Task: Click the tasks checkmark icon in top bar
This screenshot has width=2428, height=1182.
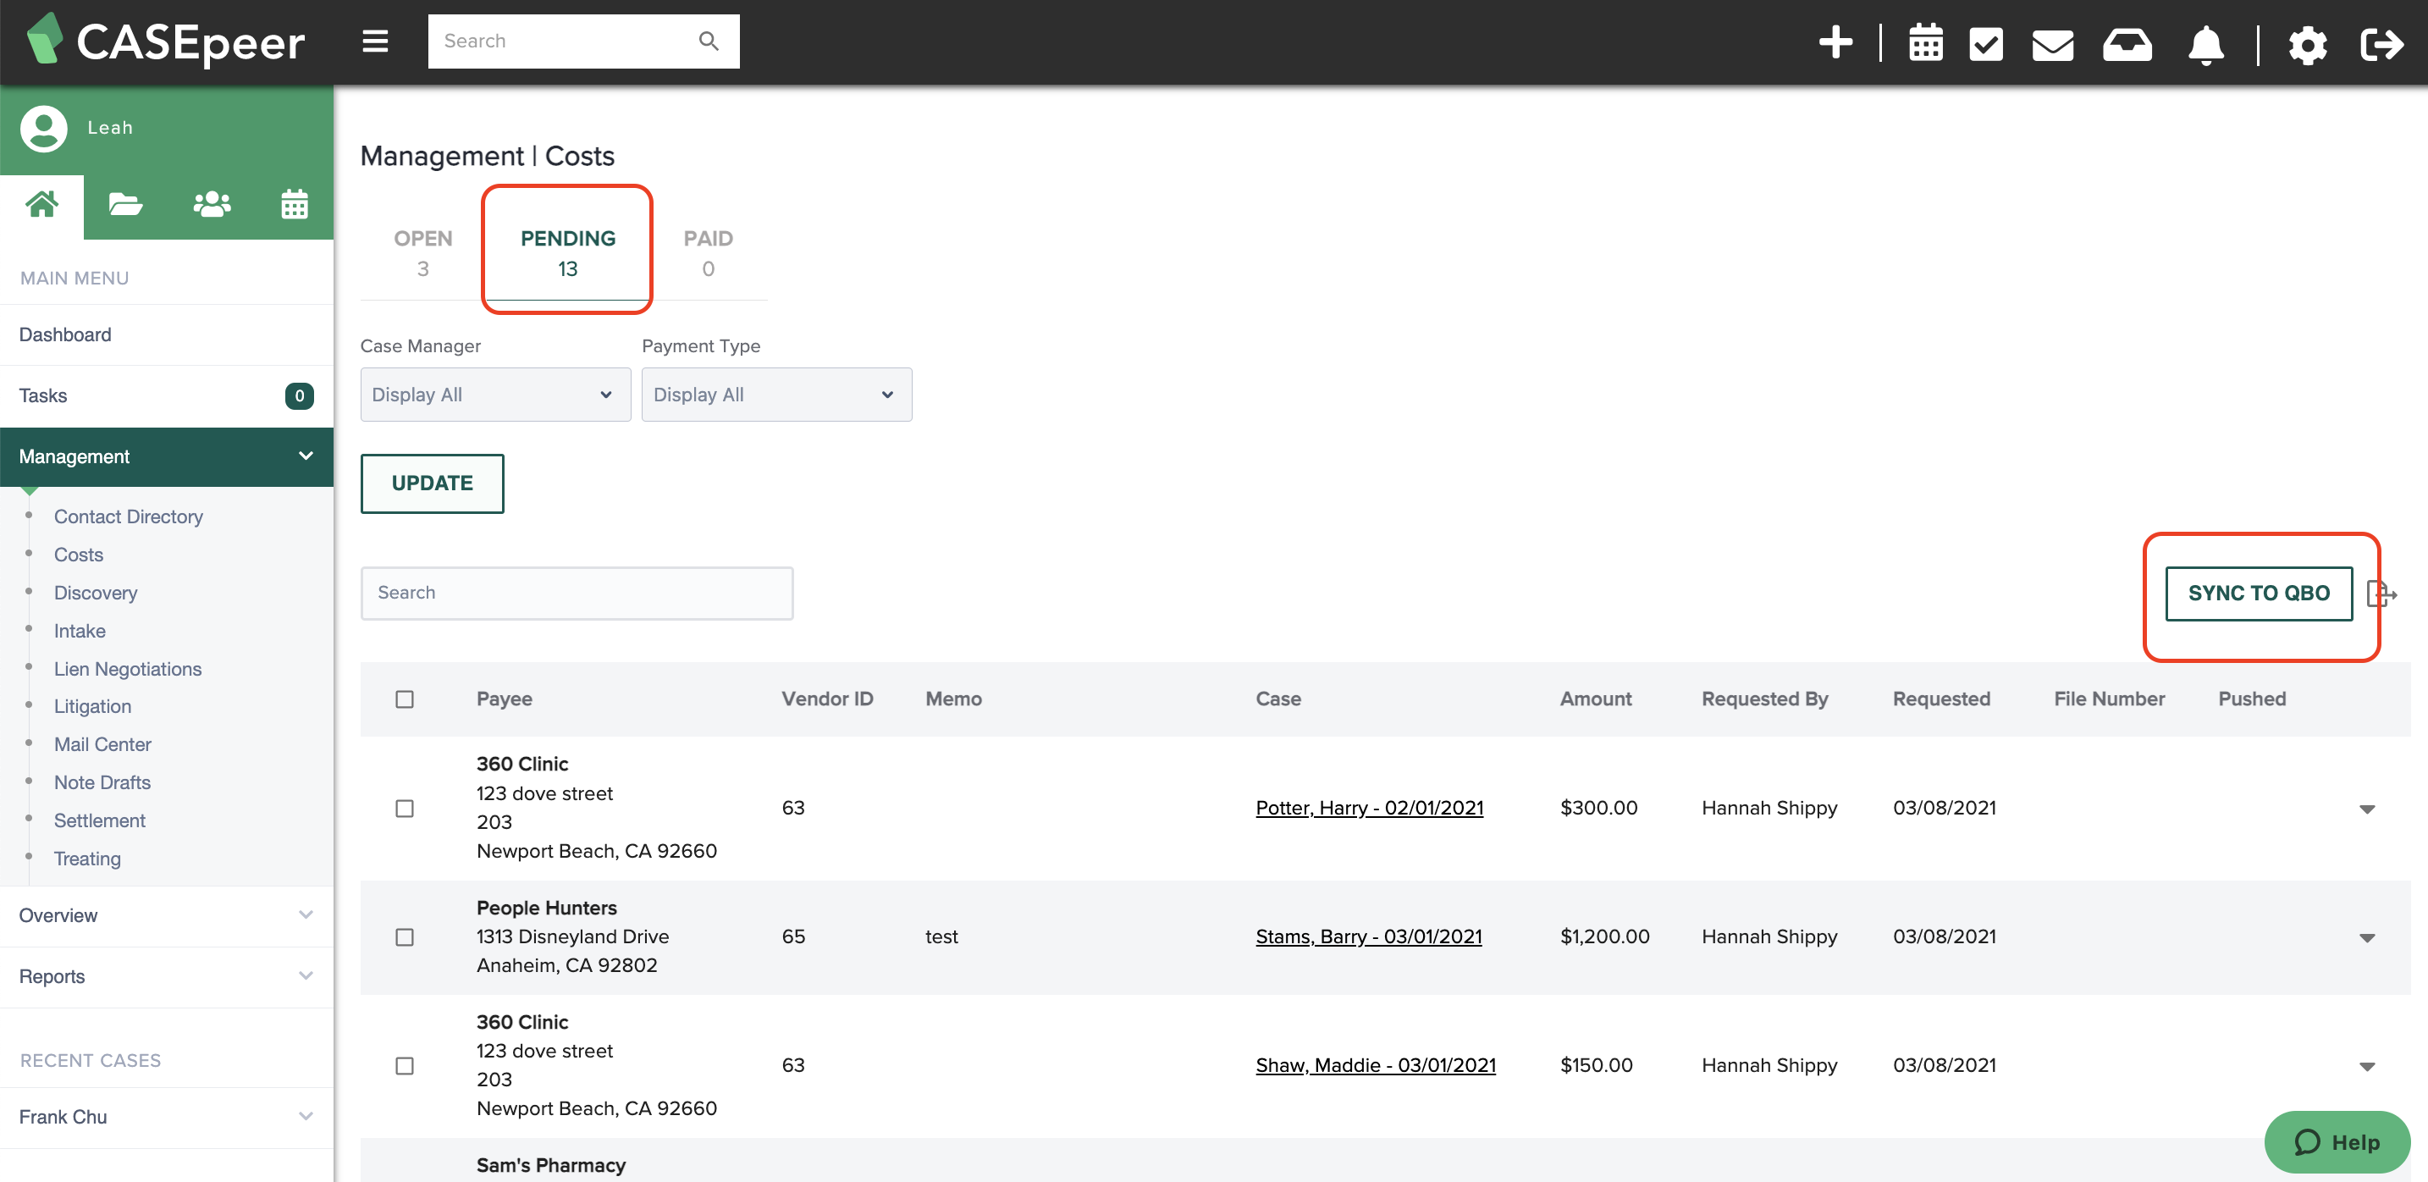Action: 1988,43
